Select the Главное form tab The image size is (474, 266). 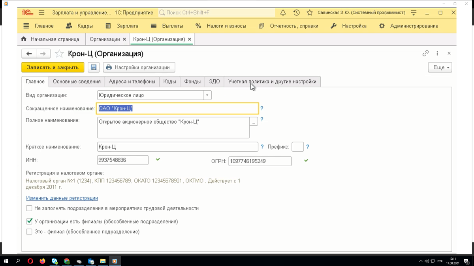[35, 82]
